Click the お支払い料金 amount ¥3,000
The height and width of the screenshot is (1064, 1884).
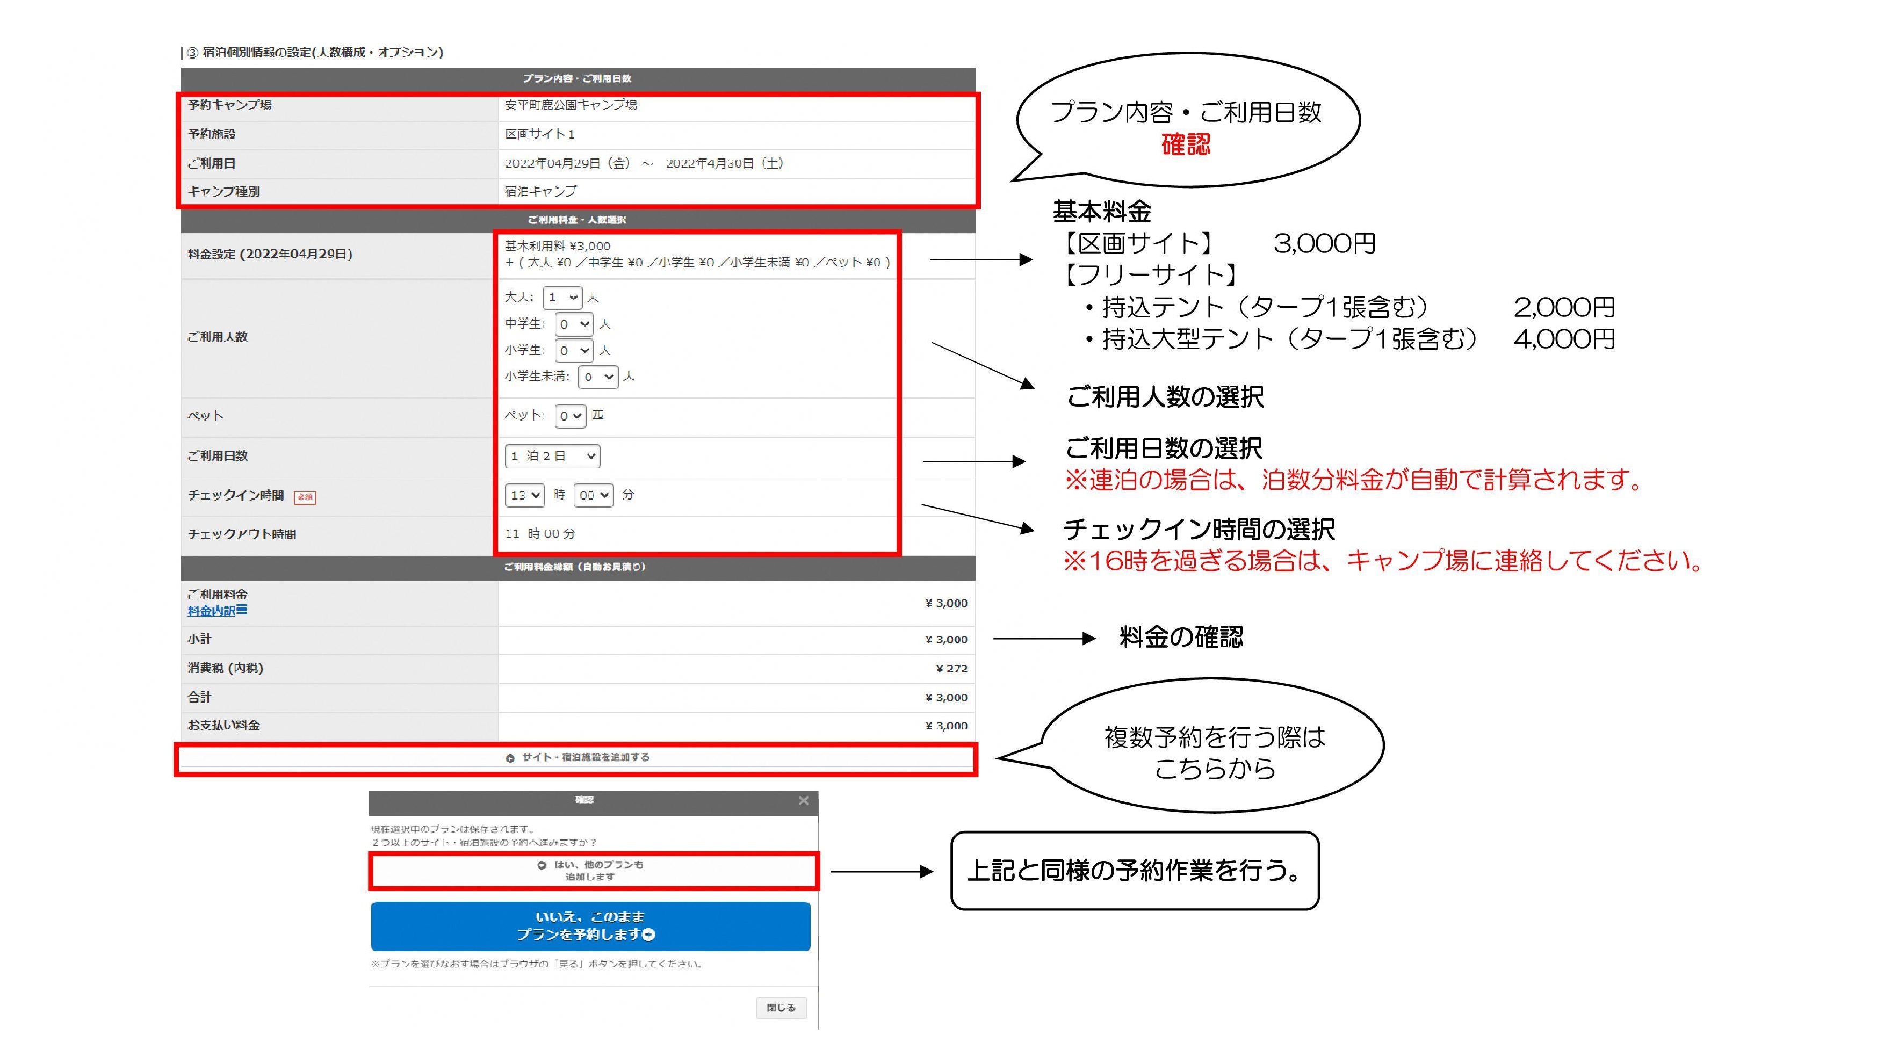click(947, 726)
